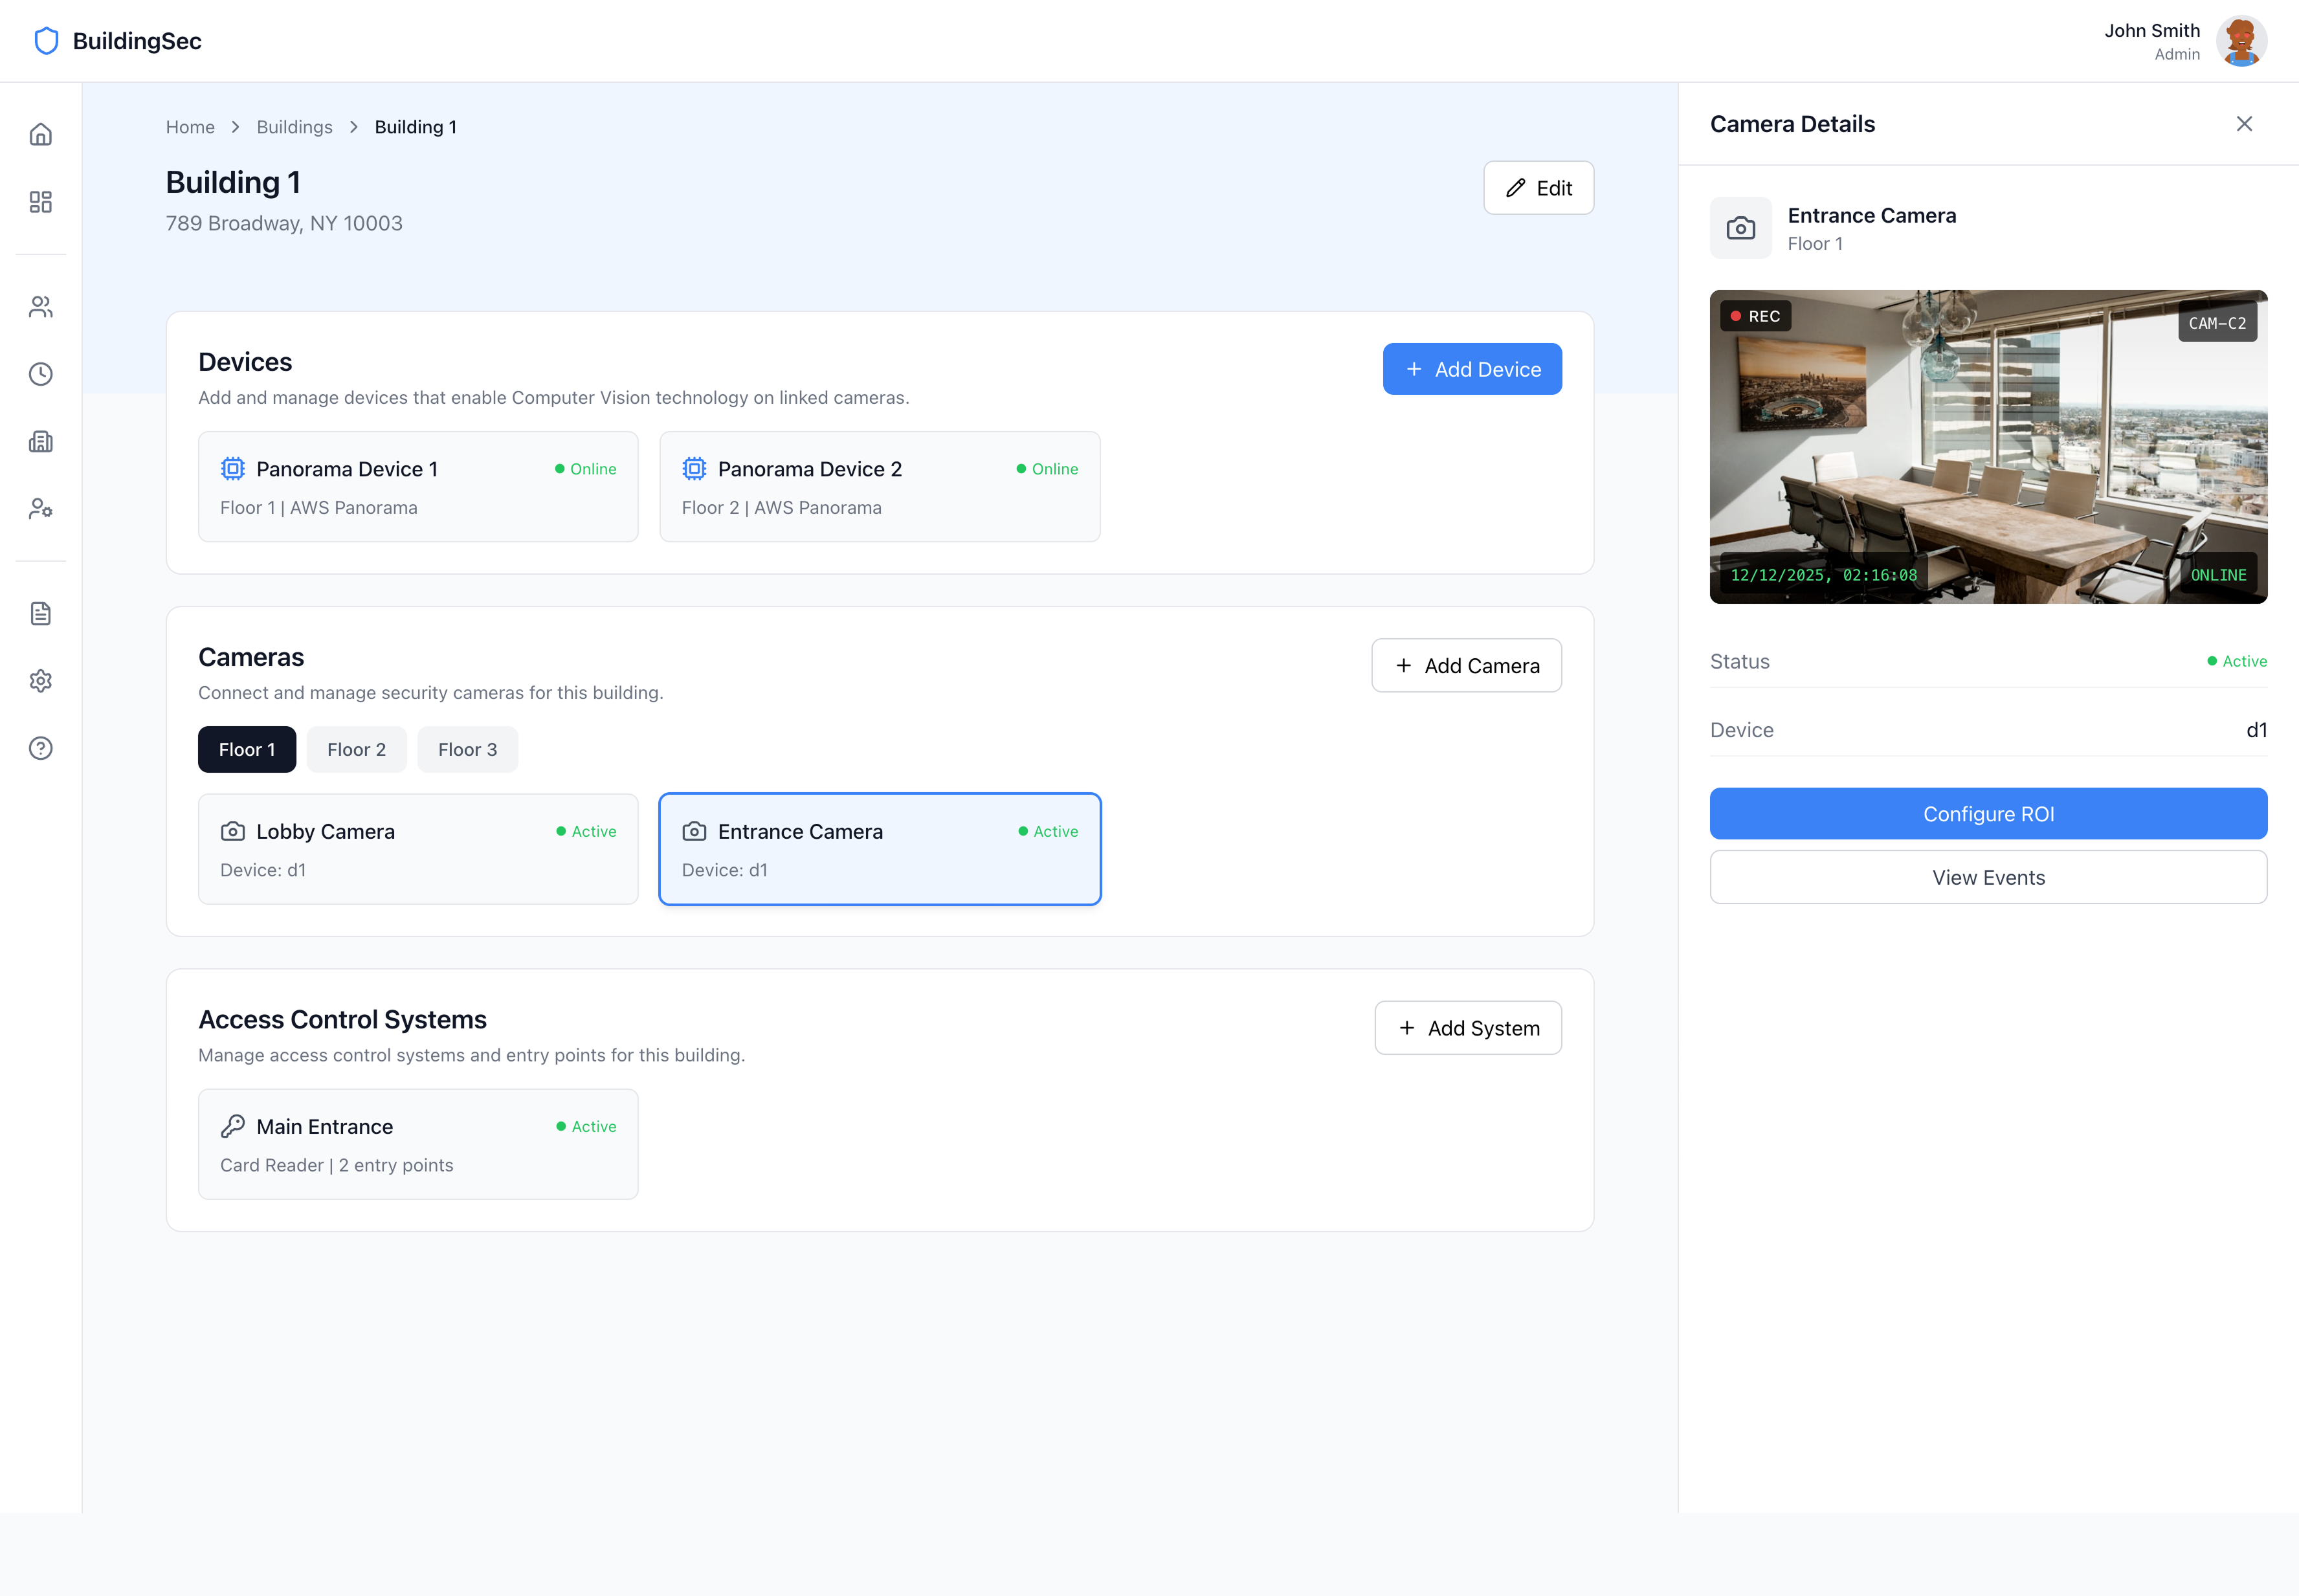Click the camera icon on Entrance Camera card
2299x1596 pixels.
694,831
